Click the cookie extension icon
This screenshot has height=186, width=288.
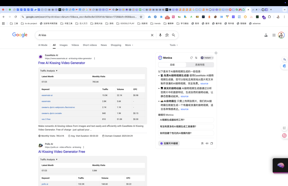click(215, 17)
